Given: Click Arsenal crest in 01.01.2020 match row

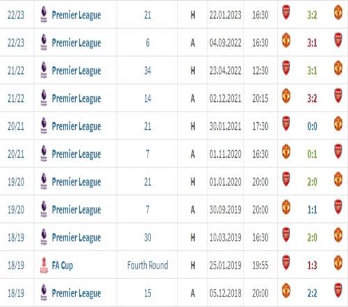Looking at the screenshot, I should coord(286,179).
